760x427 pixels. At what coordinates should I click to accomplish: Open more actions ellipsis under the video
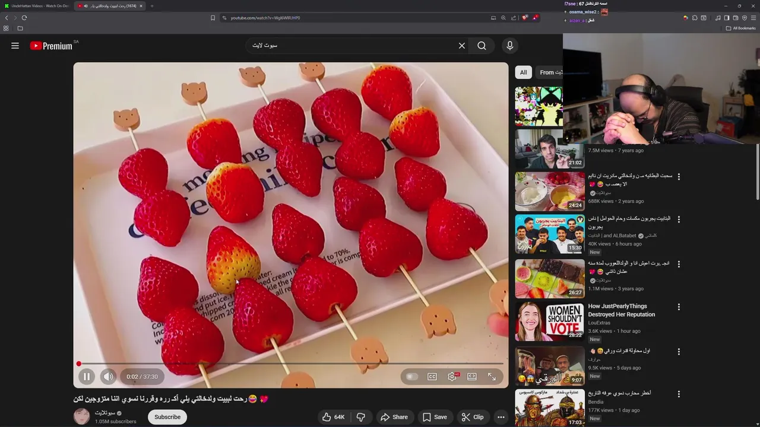click(501, 417)
